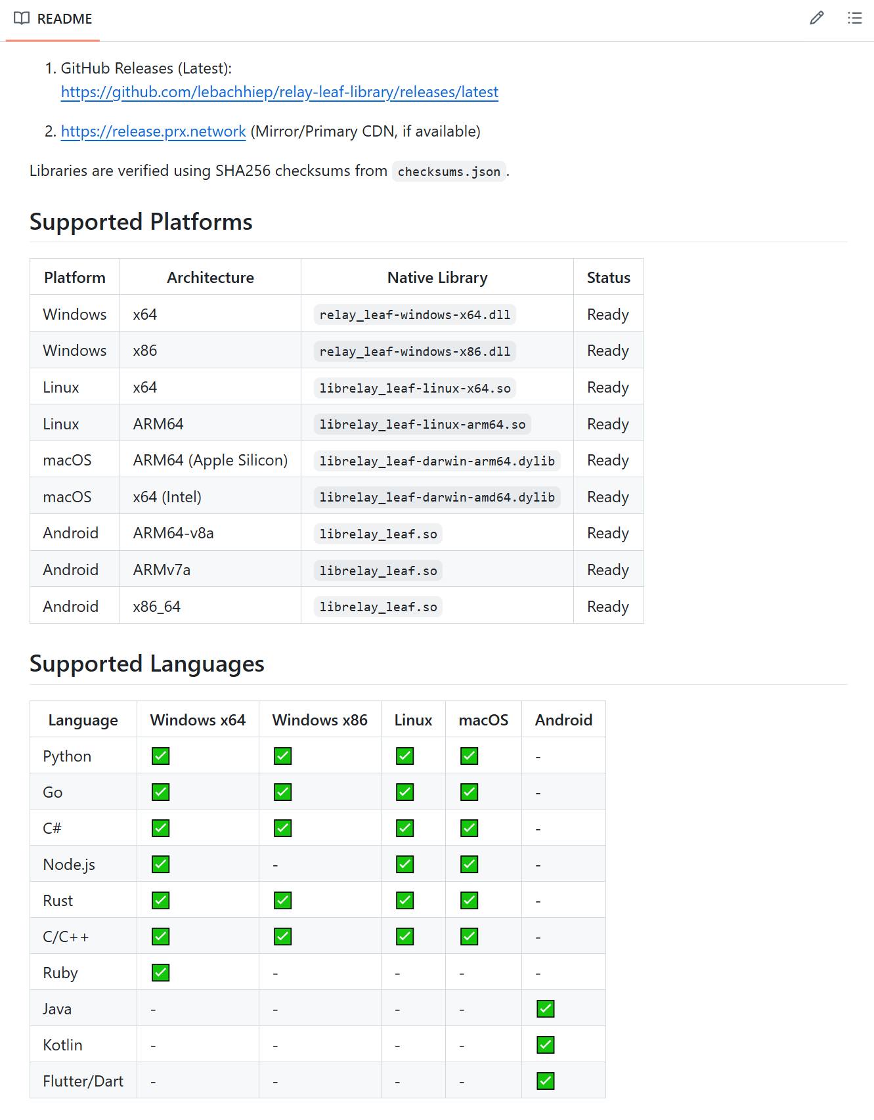Click Rust's Windows x86 green checkmark
874x1120 pixels.
click(x=283, y=901)
